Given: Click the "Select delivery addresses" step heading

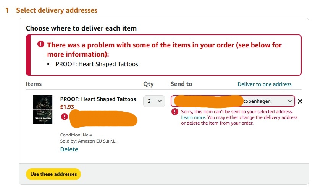Looking at the screenshot, I should pos(57,10).
